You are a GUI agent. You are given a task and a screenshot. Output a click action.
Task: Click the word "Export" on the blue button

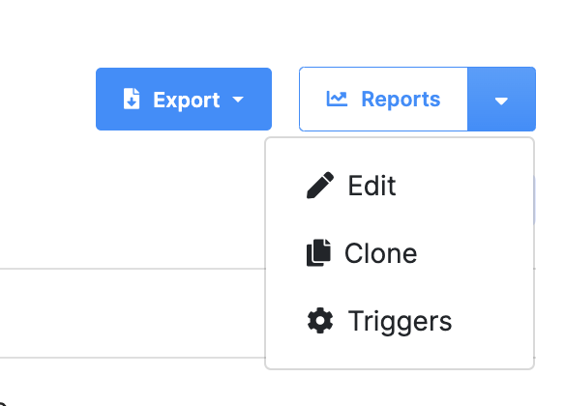pyautogui.click(x=187, y=100)
